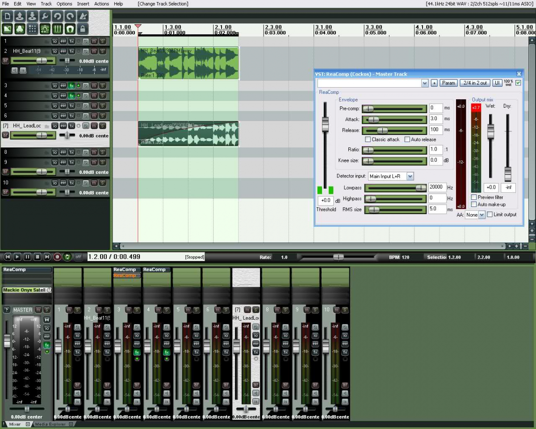Open the Track menu
The height and width of the screenshot is (429, 536).
coord(46,4)
